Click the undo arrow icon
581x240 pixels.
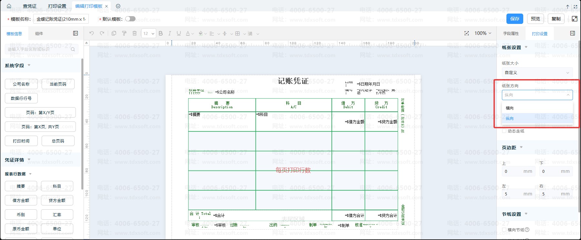pyautogui.click(x=92, y=33)
